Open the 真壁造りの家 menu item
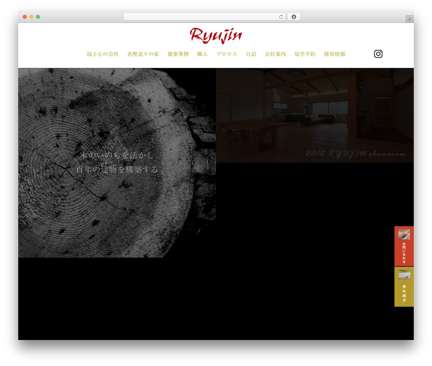Image resolution: width=432 pixels, height=366 pixels. (x=143, y=54)
